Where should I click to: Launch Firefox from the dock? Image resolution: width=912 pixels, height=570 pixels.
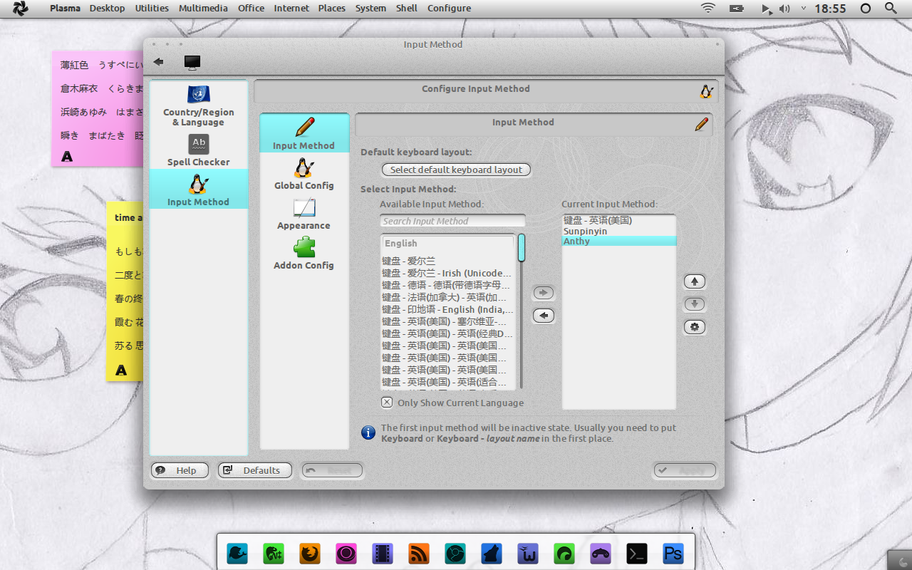coord(310,554)
